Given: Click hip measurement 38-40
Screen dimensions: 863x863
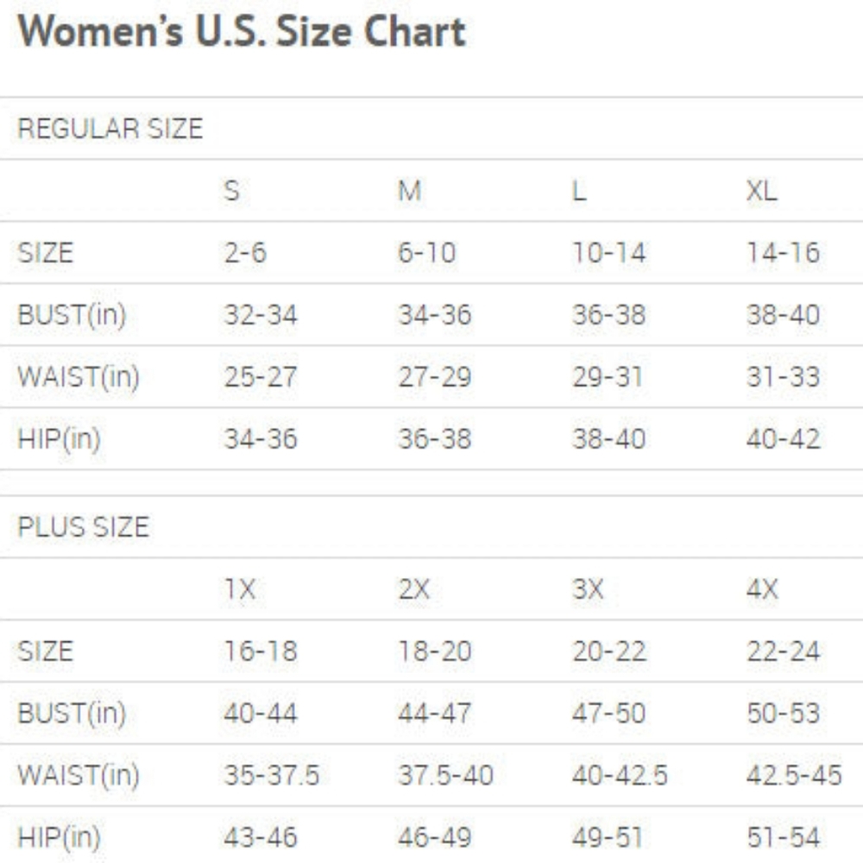Looking at the screenshot, I should 608,439.
